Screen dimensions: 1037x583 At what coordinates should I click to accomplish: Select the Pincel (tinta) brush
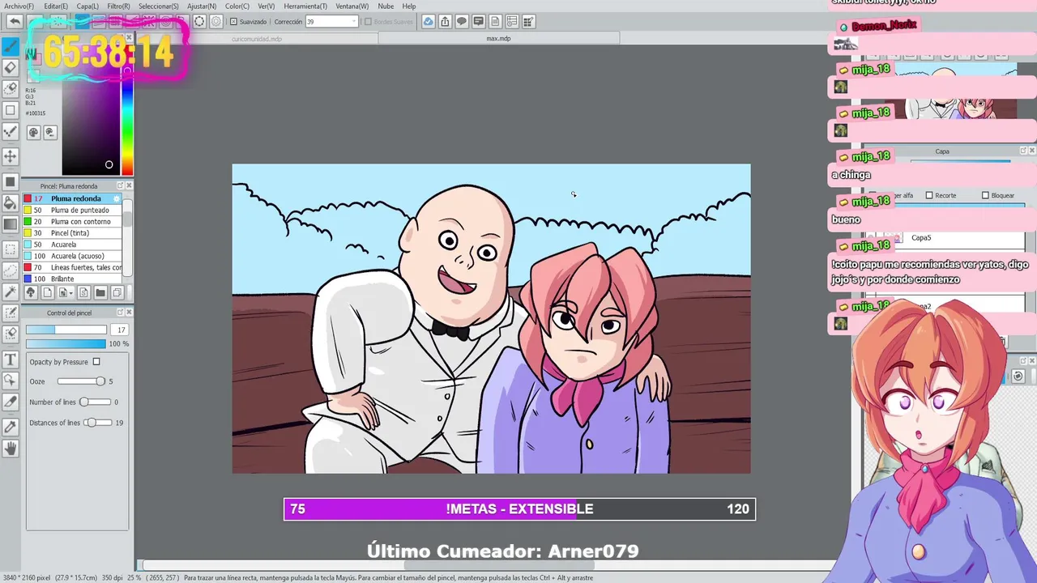tap(73, 232)
